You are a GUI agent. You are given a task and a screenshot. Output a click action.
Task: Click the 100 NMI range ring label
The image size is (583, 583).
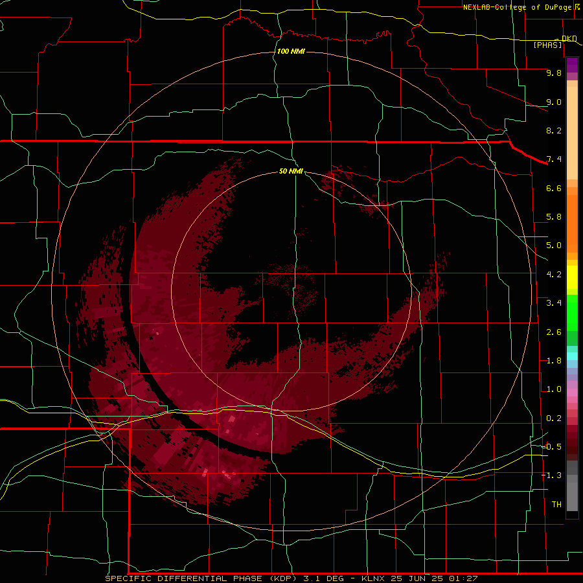(x=291, y=51)
